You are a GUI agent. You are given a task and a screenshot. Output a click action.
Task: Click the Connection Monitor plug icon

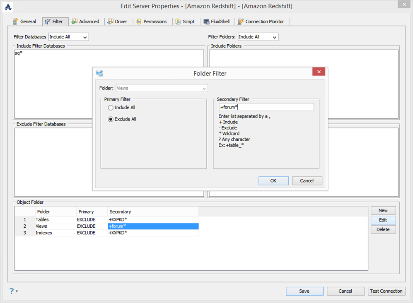[241, 22]
